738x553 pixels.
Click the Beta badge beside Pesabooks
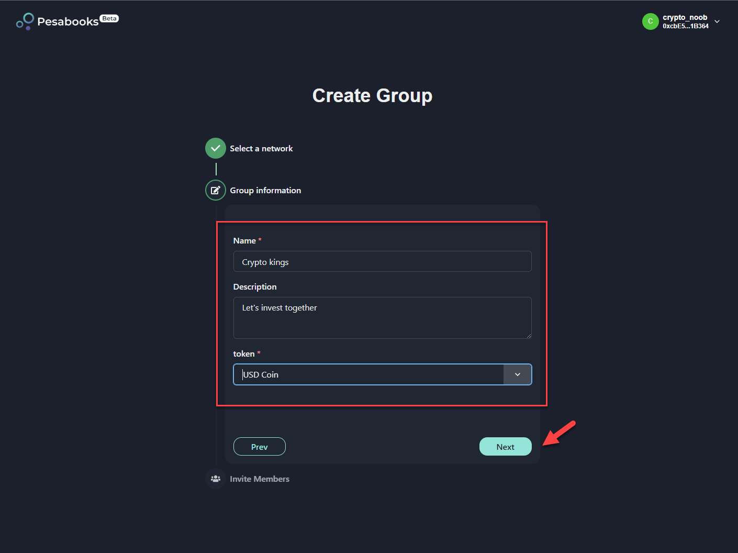coord(109,18)
